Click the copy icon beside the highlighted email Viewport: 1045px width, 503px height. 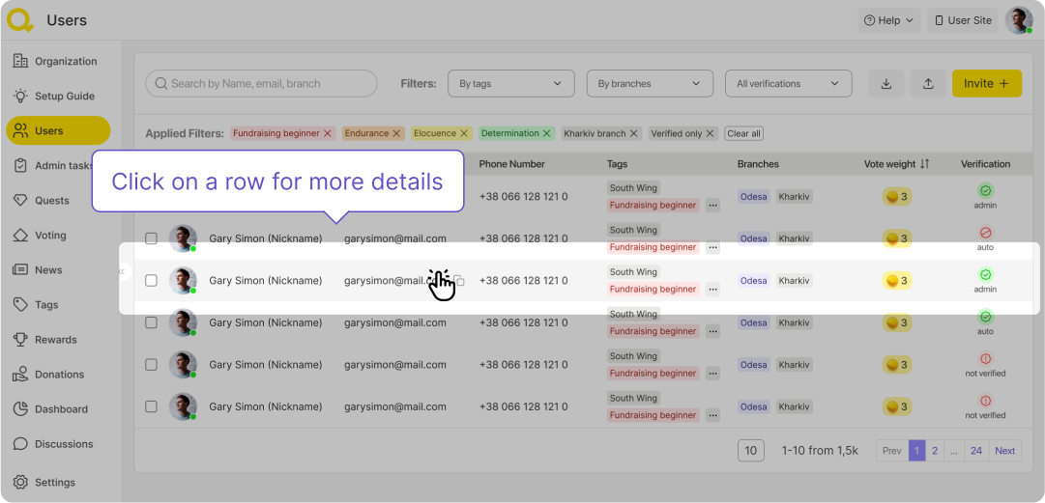(x=460, y=281)
